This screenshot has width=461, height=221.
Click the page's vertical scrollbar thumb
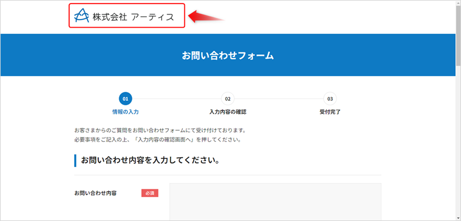tap(458, 35)
